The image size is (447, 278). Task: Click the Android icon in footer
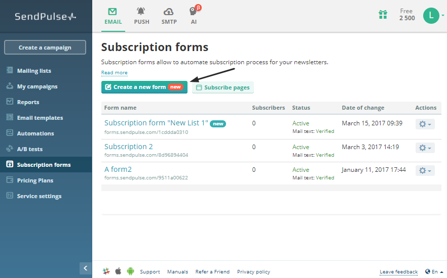click(x=130, y=271)
